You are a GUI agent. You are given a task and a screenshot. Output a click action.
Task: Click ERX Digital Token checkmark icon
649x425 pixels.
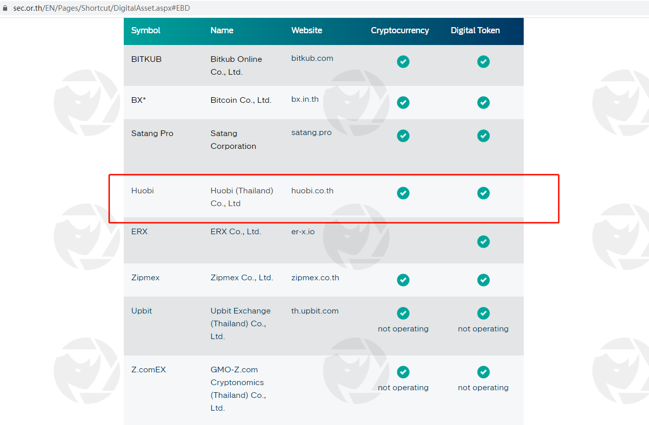click(x=483, y=241)
